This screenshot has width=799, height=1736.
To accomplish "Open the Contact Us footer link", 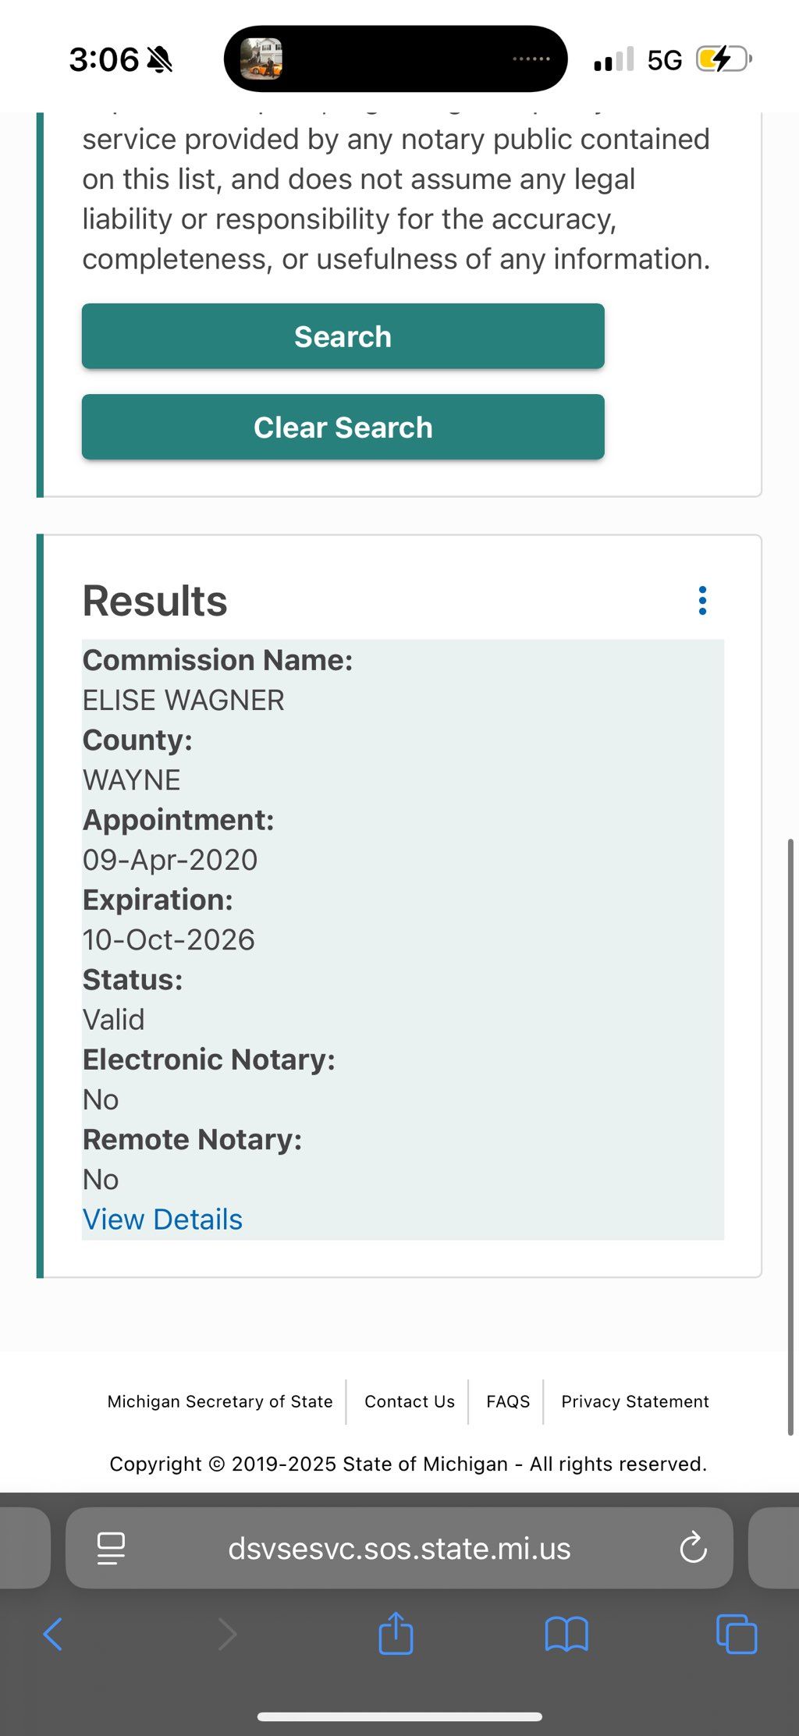I will point(410,1401).
